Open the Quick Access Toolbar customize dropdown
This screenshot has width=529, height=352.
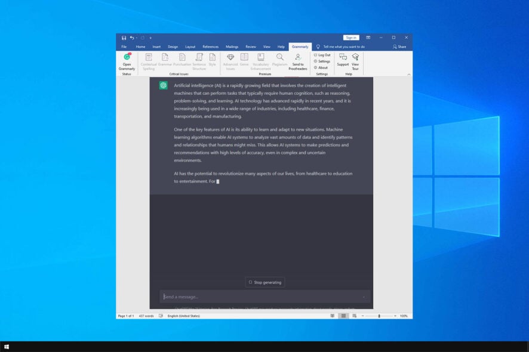coord(150,38)
